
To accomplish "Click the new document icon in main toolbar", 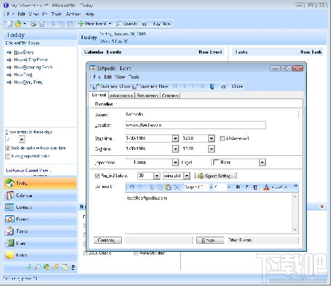I will [9, 24].
